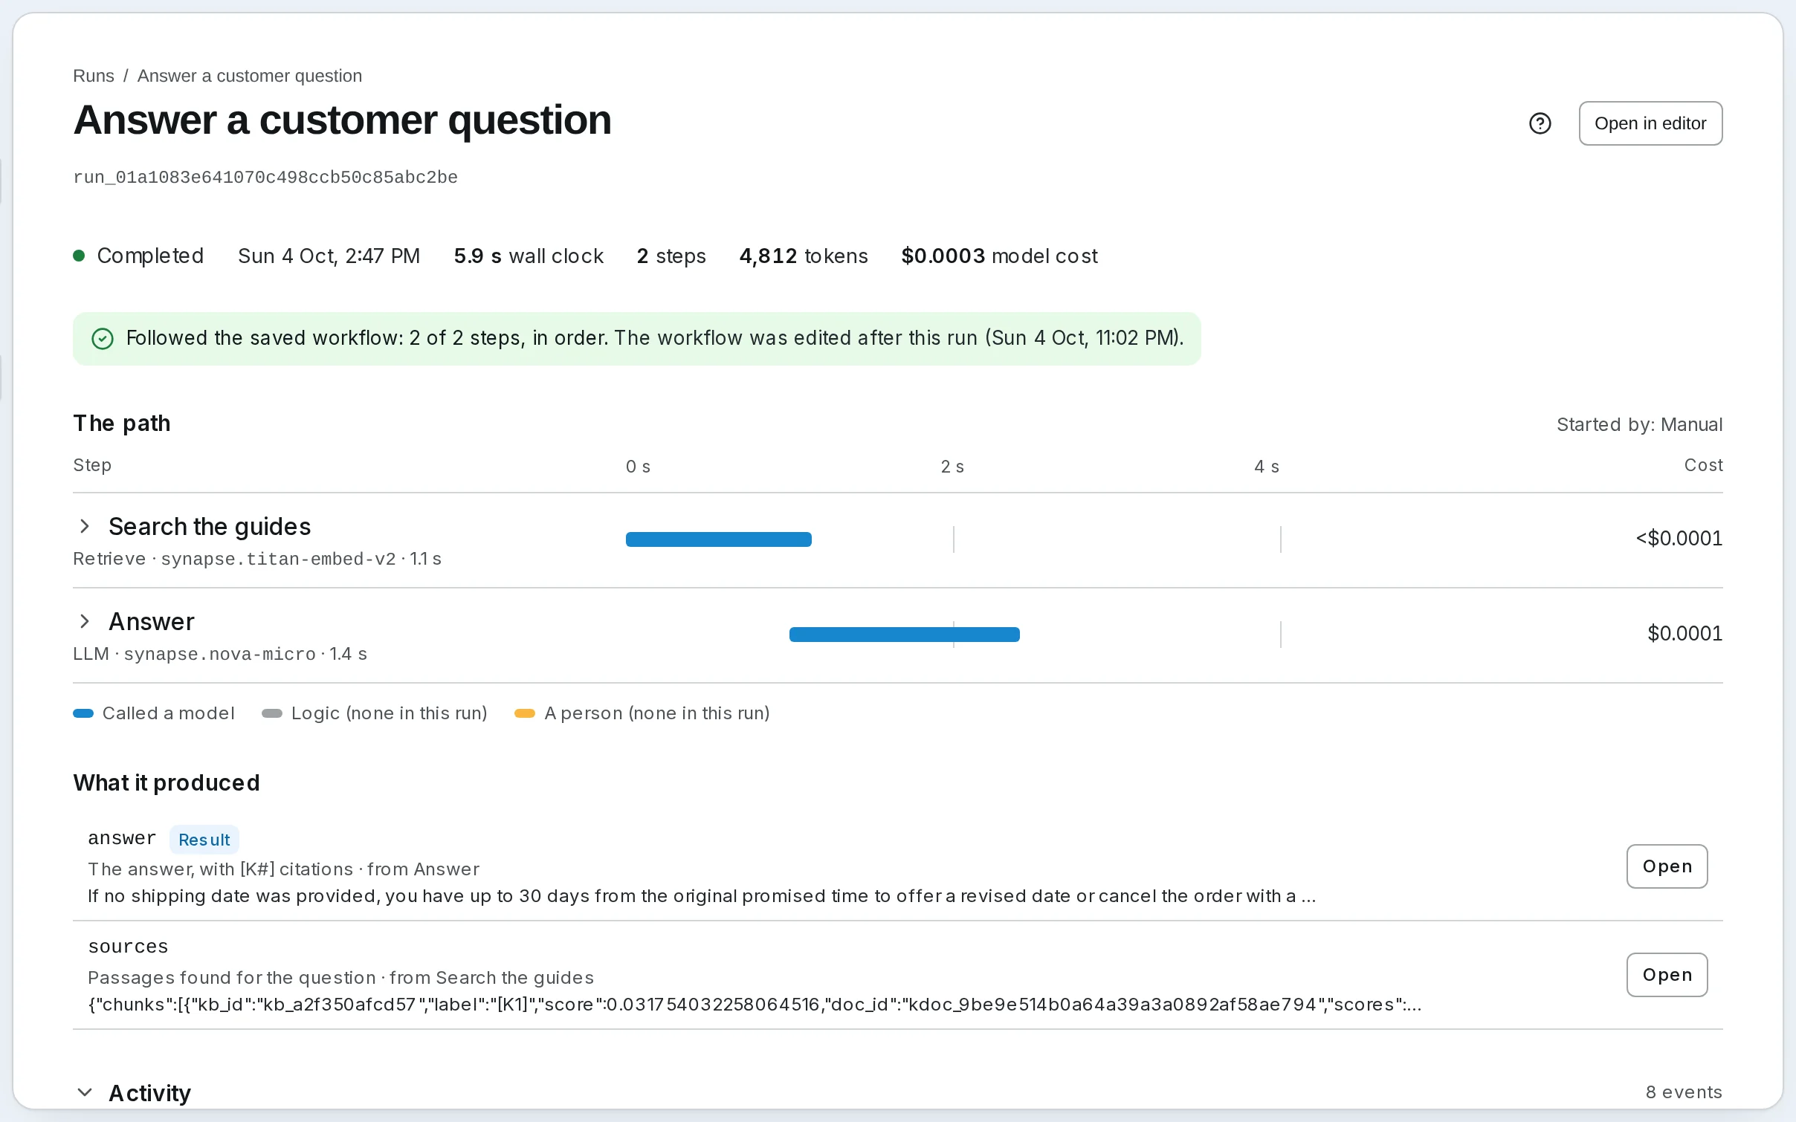Screen dimensions: 1796x1122
Task: Open the run in editor
Action: point(1650,123)
